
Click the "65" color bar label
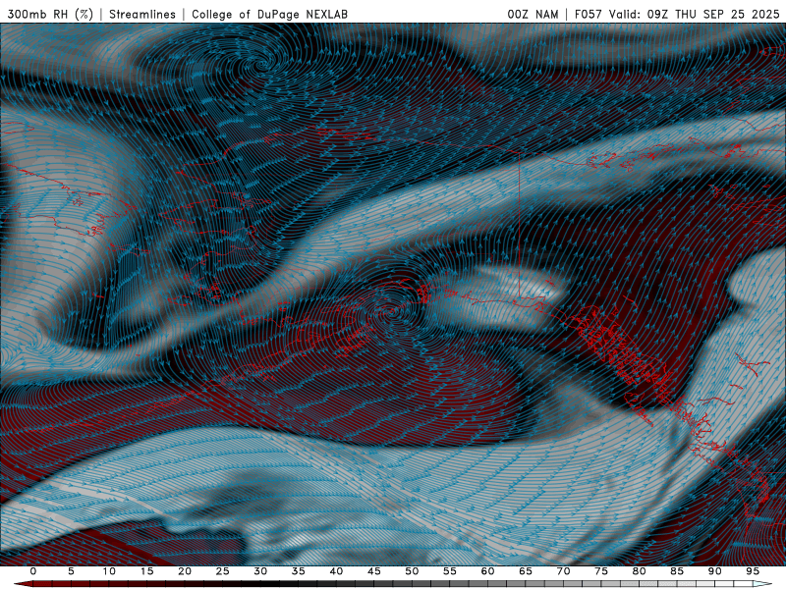point(526,571)
